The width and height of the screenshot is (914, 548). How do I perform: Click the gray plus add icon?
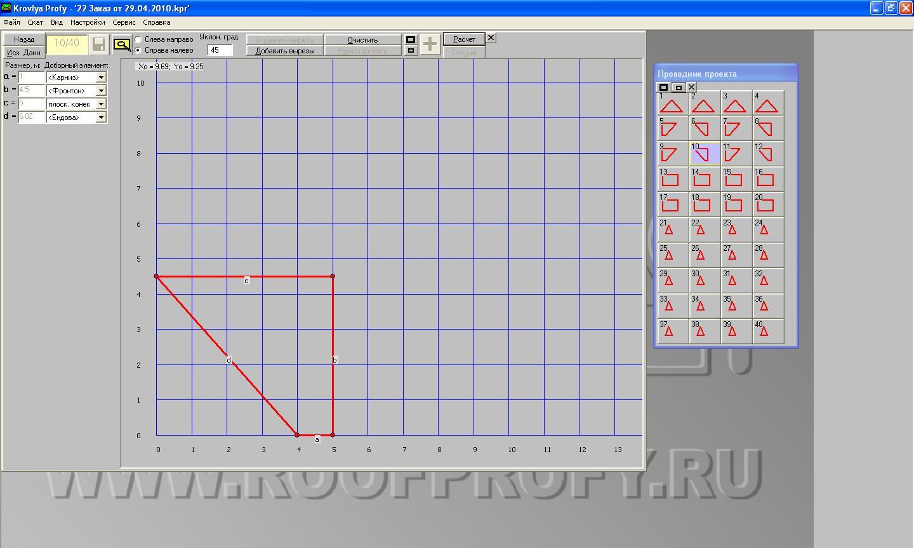[x=430, y=44]
